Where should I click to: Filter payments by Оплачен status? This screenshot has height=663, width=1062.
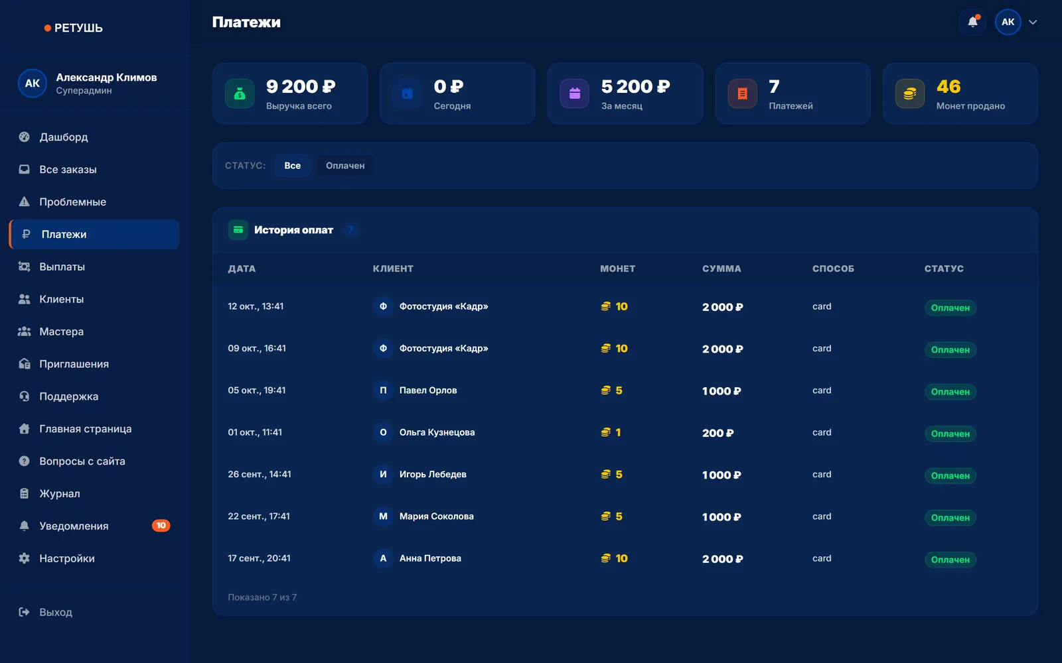(x=345, y=166)
